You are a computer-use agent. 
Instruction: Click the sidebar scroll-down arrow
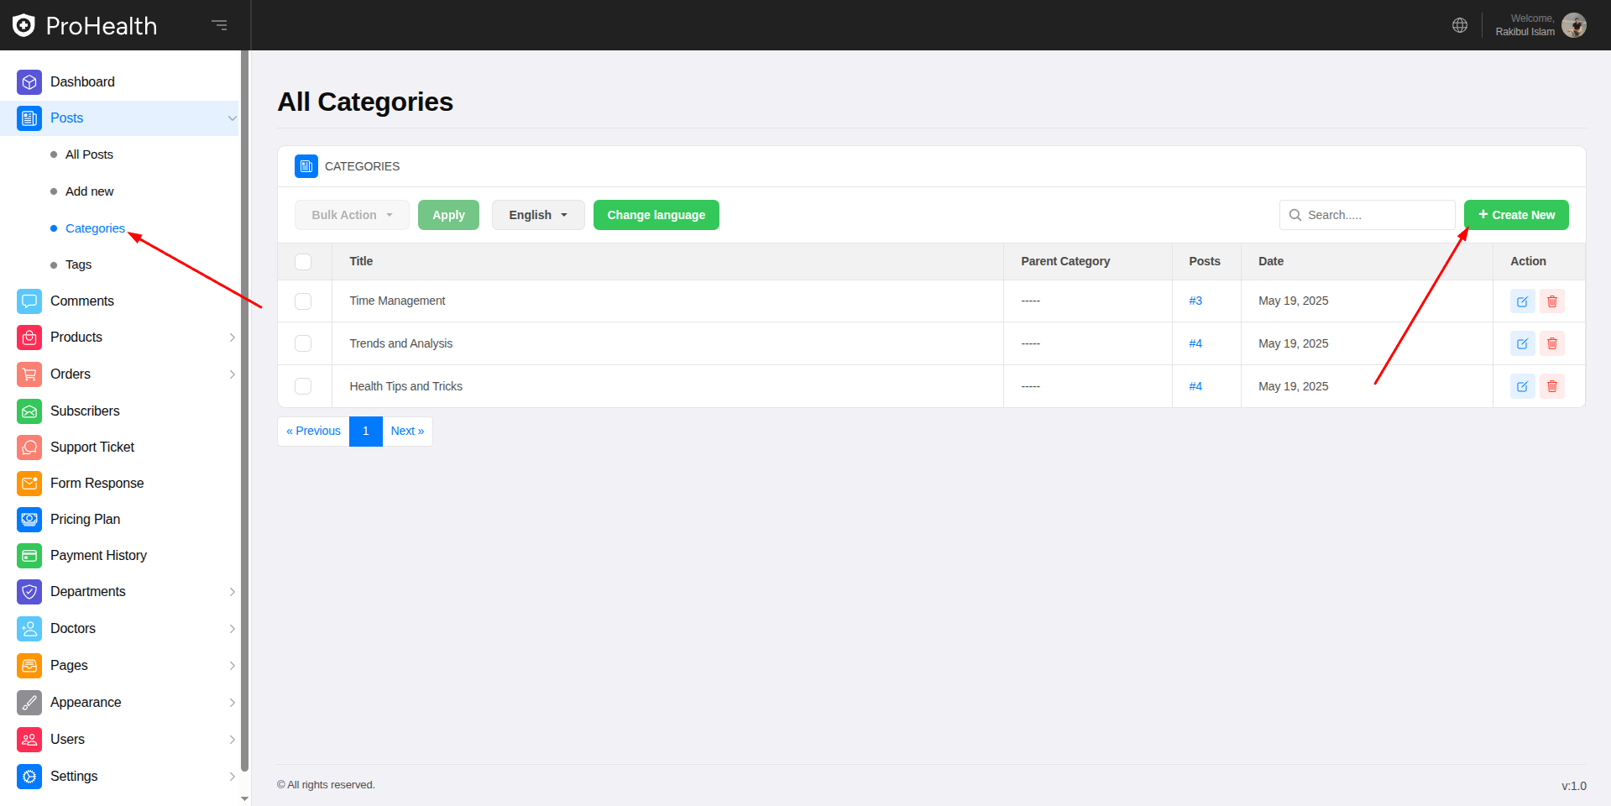244,798
